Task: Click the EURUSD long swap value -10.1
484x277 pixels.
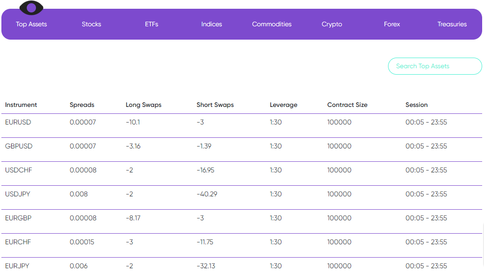Action: pyautogui.click(x=133, y=122)
